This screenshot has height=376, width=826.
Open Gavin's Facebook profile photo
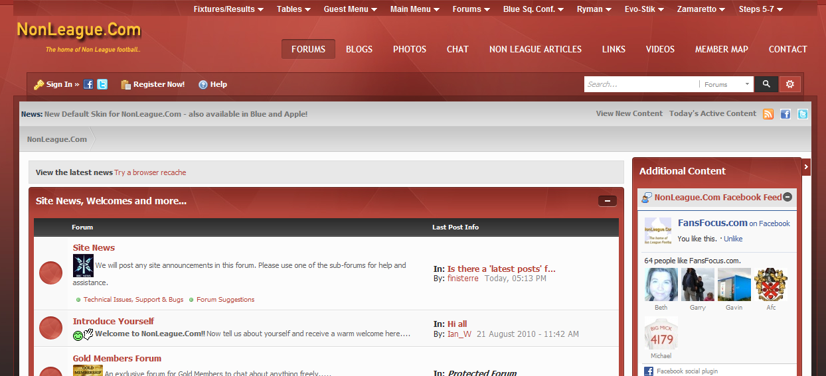coord(734,285)
